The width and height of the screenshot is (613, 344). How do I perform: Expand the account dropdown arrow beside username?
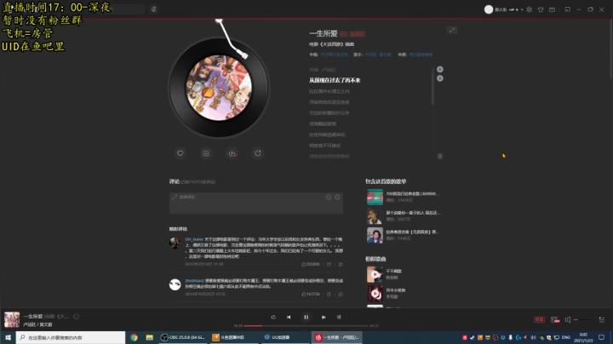(x=522, y=9)
